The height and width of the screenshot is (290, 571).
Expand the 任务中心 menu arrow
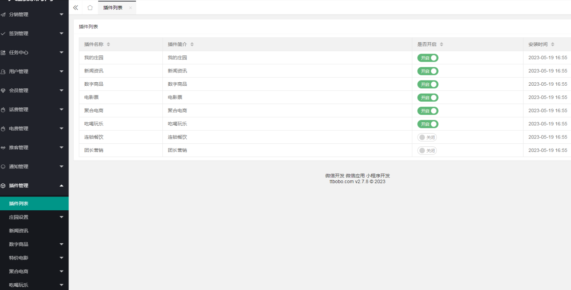coord(62,53)
